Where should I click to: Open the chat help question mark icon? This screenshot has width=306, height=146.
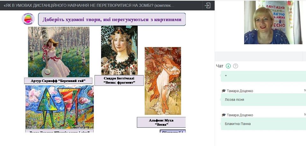point(236,66)
